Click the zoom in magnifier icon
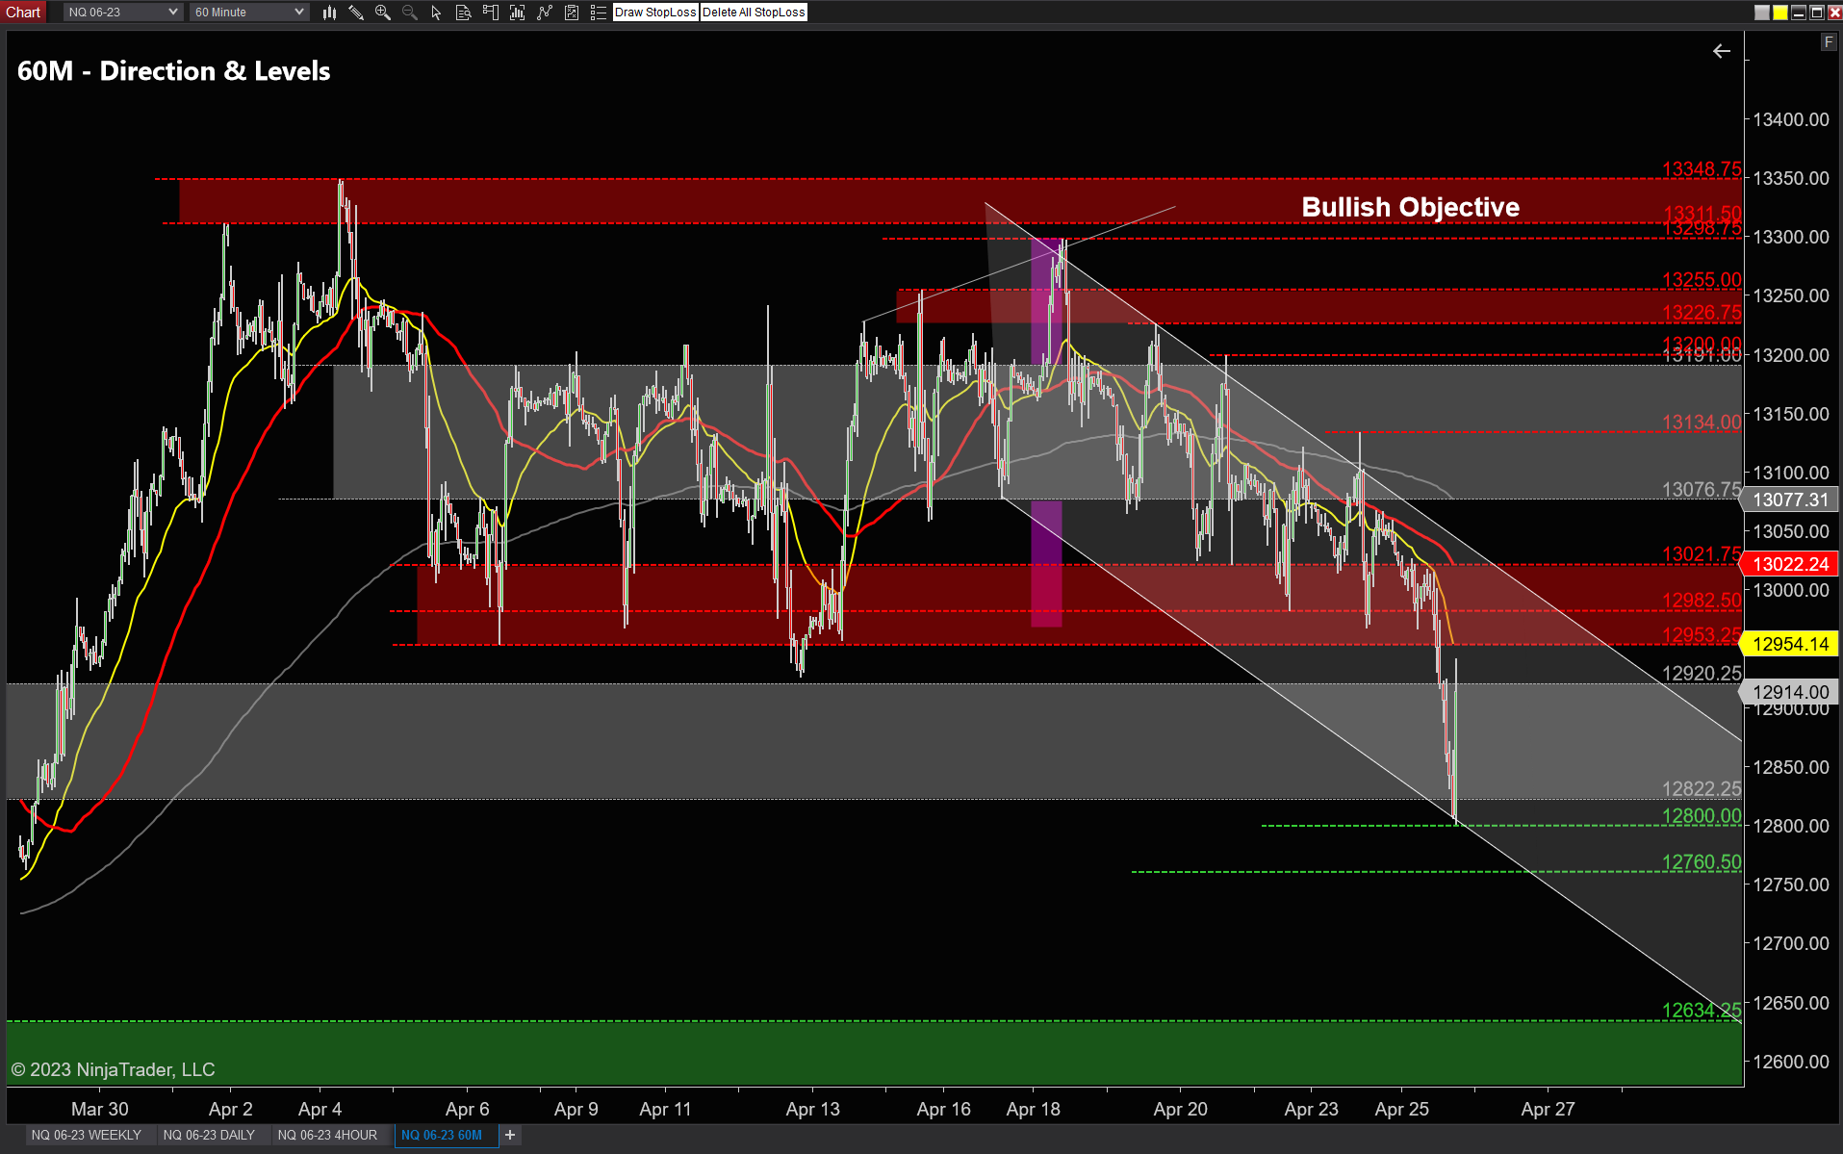Viewport: 1843px width, 1154px height. [383, 13]
